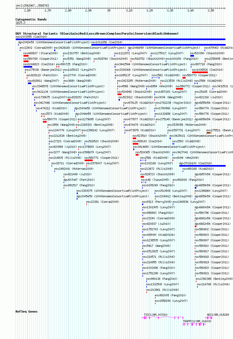
Task: Click the chr2:2542867..3568763 coordinate label
Action: pyautogui.click(x=32, y=5)
